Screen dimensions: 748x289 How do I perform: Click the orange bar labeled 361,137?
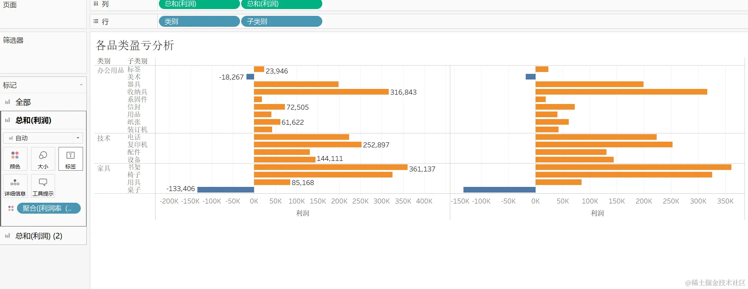331,167
